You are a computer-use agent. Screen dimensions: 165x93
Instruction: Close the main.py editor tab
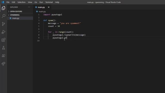coord(49,7)
